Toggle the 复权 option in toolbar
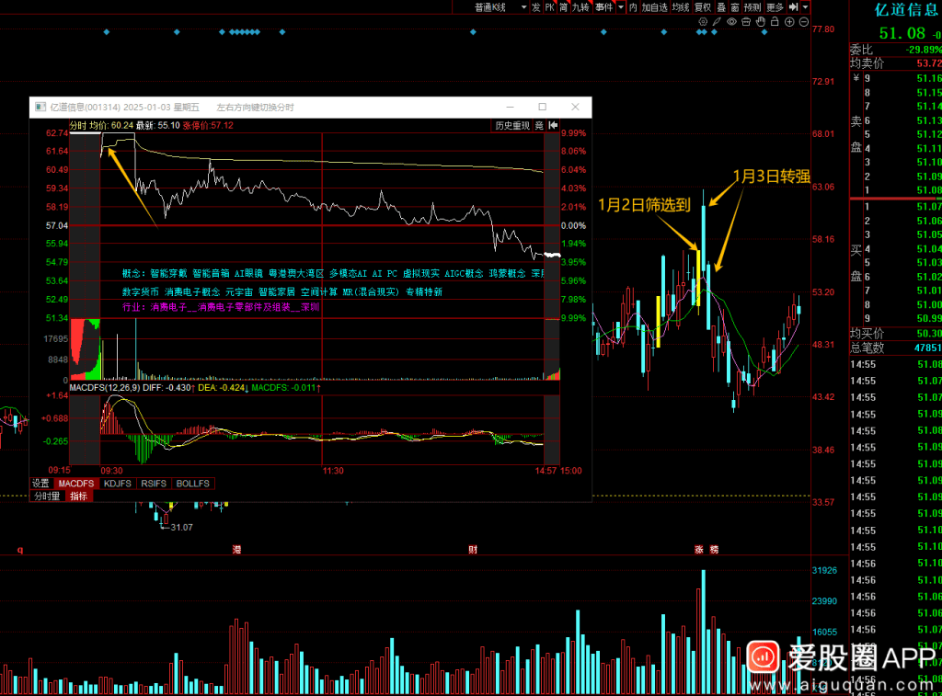 (703, 7)
